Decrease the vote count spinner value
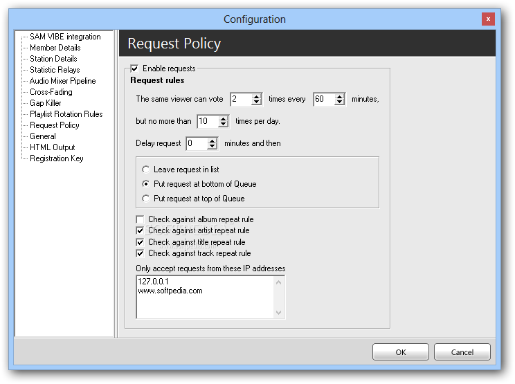This screenshot has width=515, height=384. tap(256, 102)
